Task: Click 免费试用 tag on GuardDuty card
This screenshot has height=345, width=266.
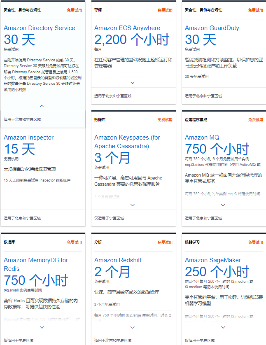Action: click(x=256, y=10)
